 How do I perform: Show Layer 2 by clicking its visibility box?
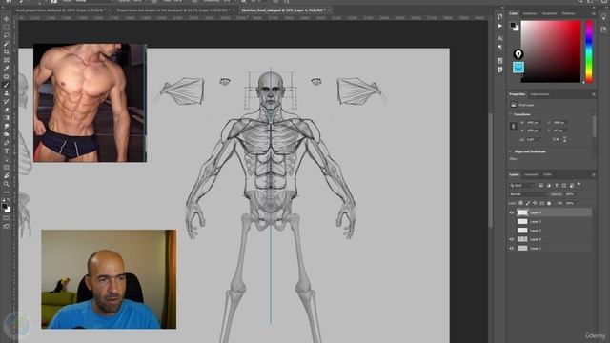click(512, 231)
